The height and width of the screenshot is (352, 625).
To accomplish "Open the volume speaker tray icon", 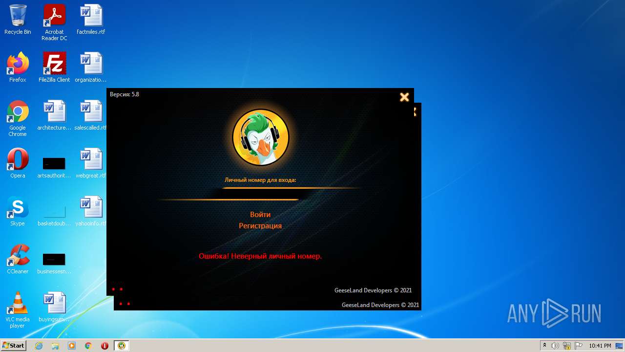I will 555,346.
